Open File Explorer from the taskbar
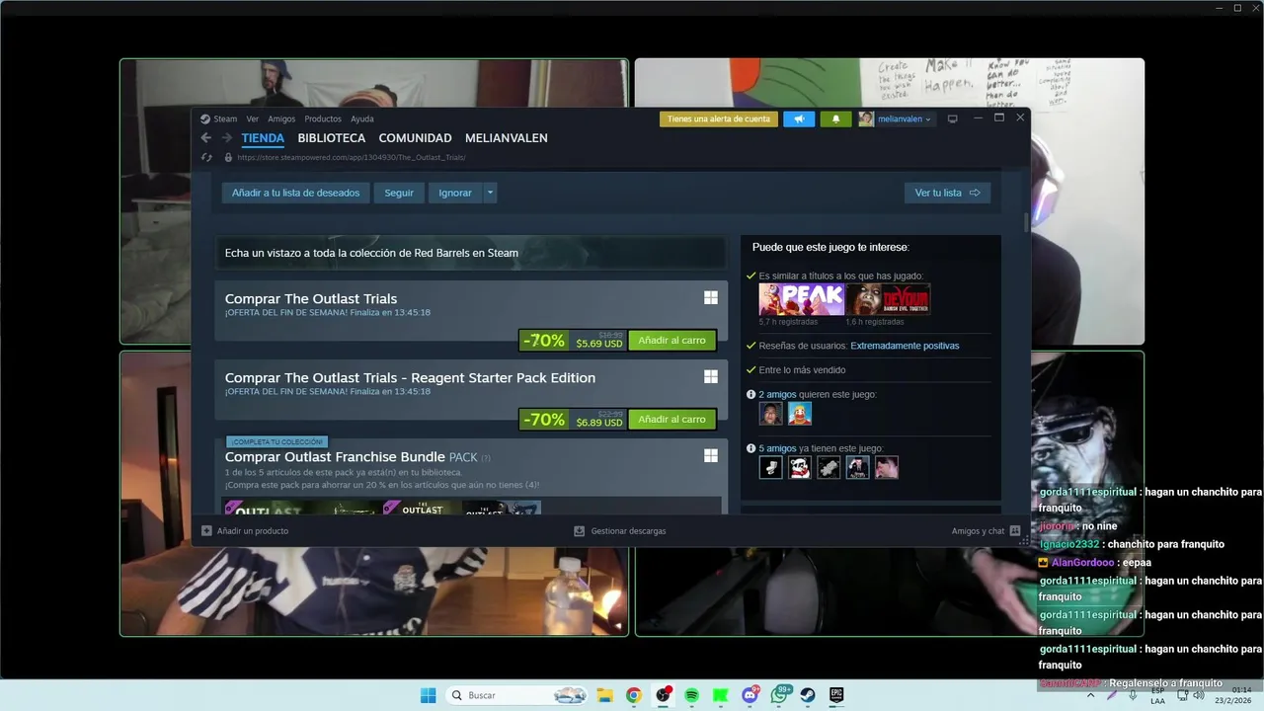1264x711 pixels. click(x=604, y=695)
